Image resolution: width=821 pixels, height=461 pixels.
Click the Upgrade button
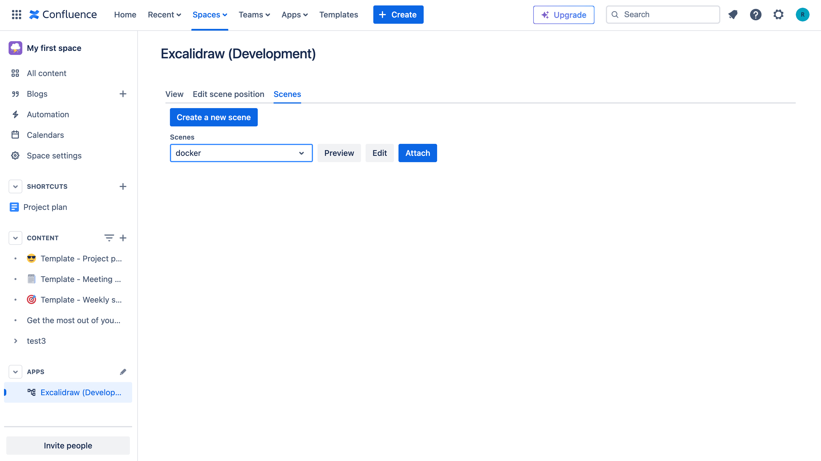[564, 15]
